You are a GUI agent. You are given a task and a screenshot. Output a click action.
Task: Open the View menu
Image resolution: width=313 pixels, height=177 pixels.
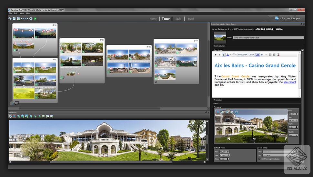pyautogui.click(x=22, y=13)
